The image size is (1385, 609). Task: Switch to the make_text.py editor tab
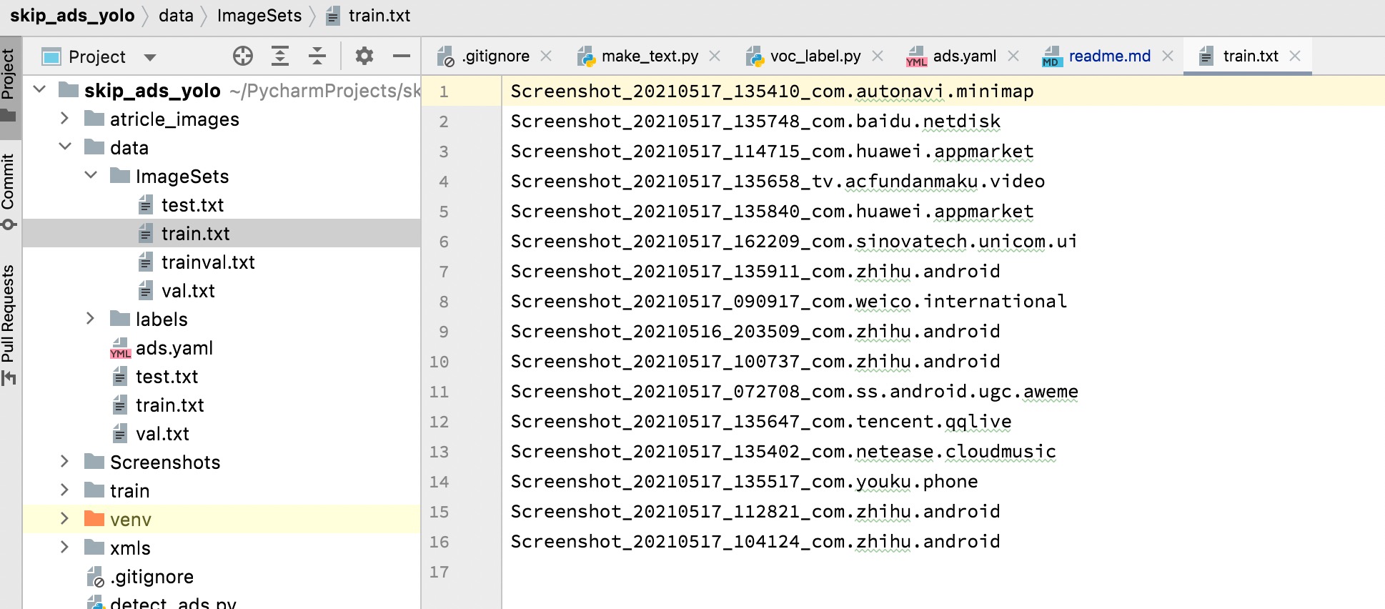pyautogui.click(x=650, y=56)
